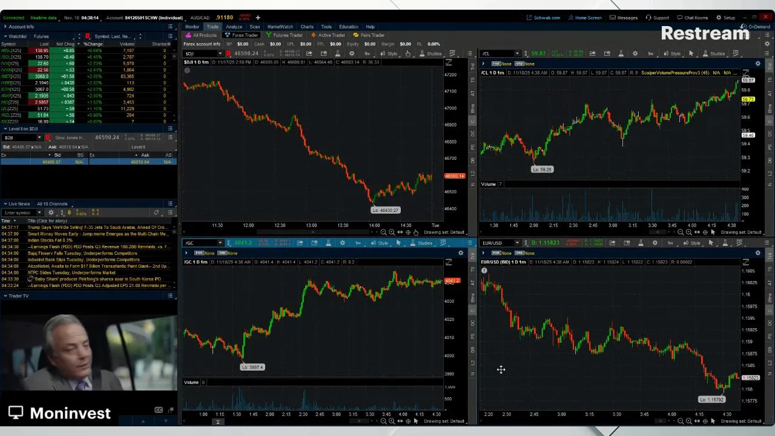Switch to the Analyze tab
This screenshot has height=436, width=775.
tap(234, 27)
